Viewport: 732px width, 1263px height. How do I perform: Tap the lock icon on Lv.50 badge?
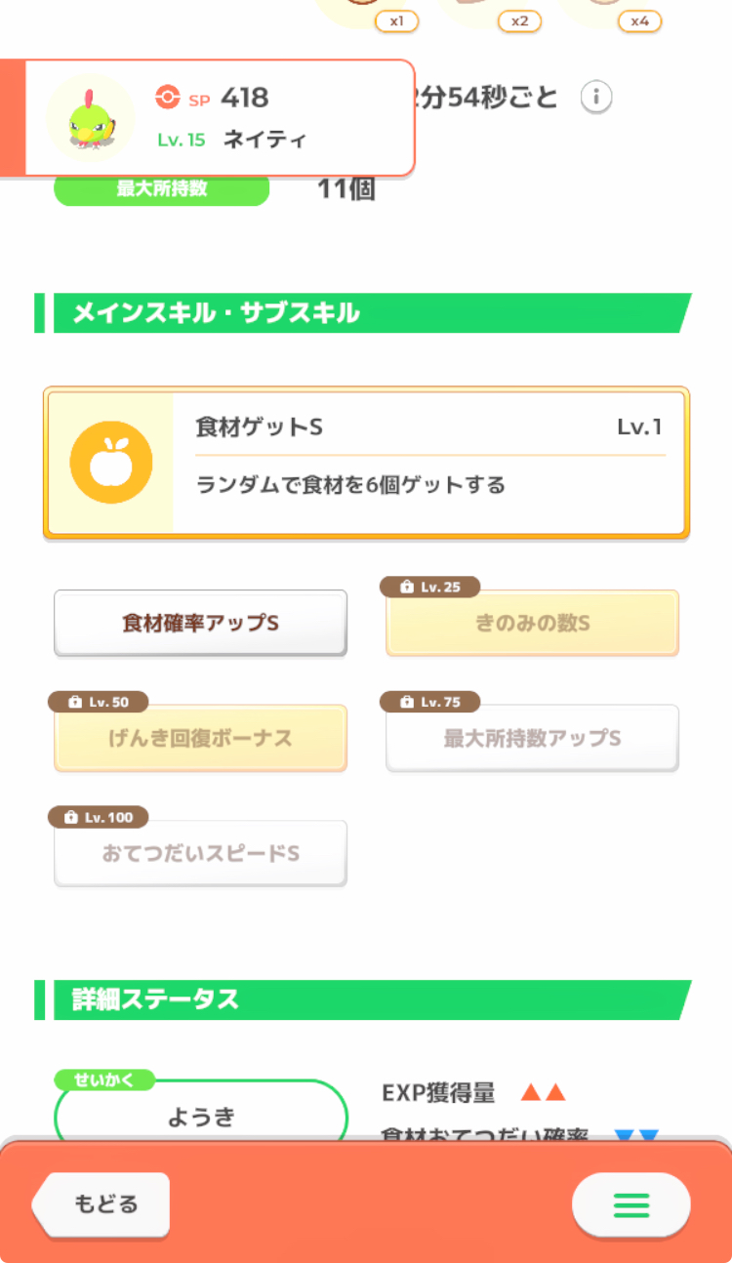[x=74, y=703]
